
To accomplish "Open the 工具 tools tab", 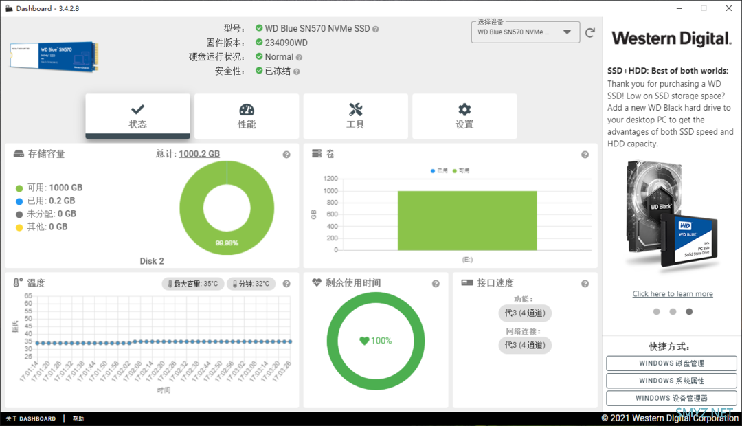I will tap(355, 116).
